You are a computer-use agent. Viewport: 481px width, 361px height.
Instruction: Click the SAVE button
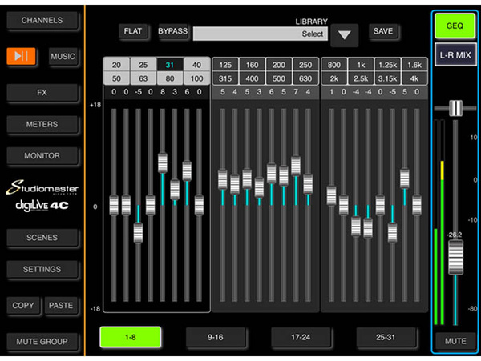coord(383,31)
